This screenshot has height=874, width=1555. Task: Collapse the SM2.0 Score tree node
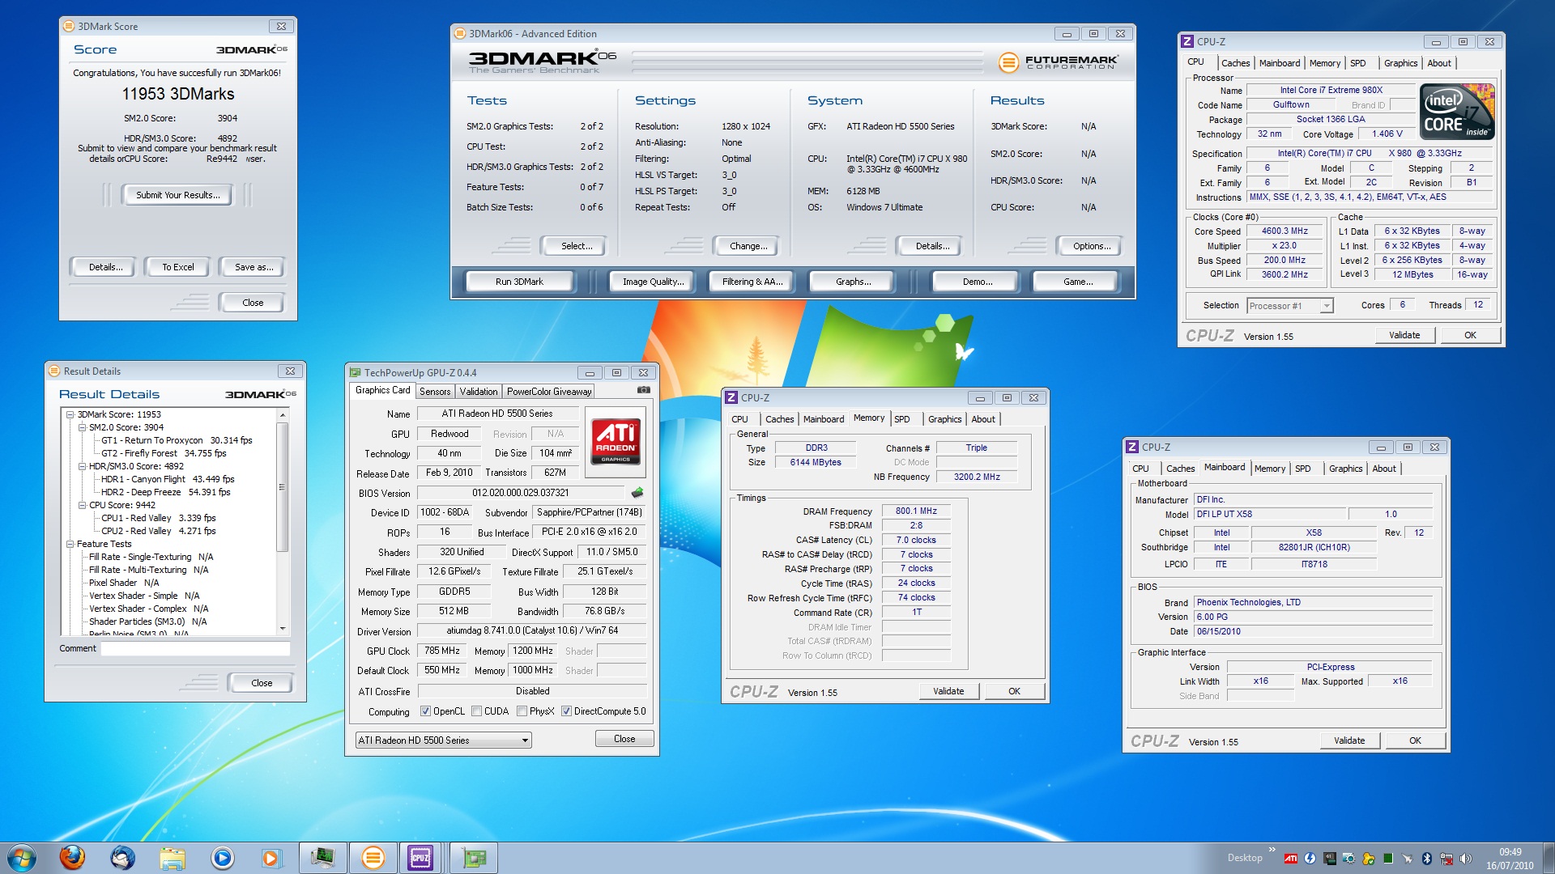(x=82, y=427)
